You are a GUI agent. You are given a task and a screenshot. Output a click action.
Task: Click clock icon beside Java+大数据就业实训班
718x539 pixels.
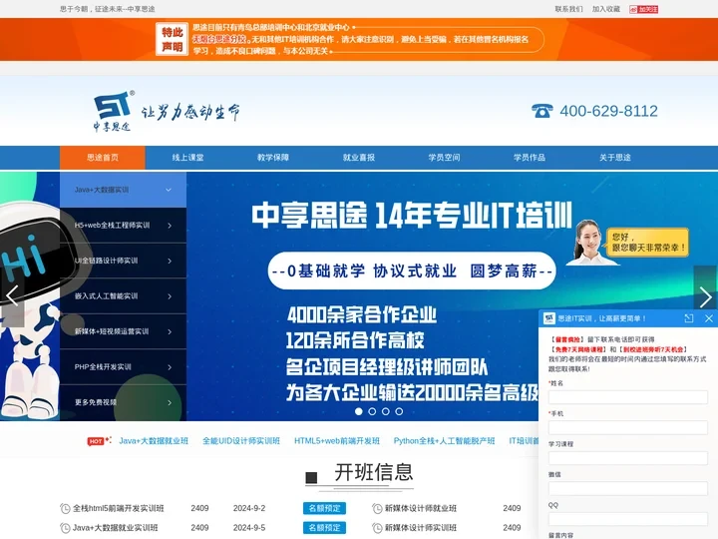coord(65,528)
